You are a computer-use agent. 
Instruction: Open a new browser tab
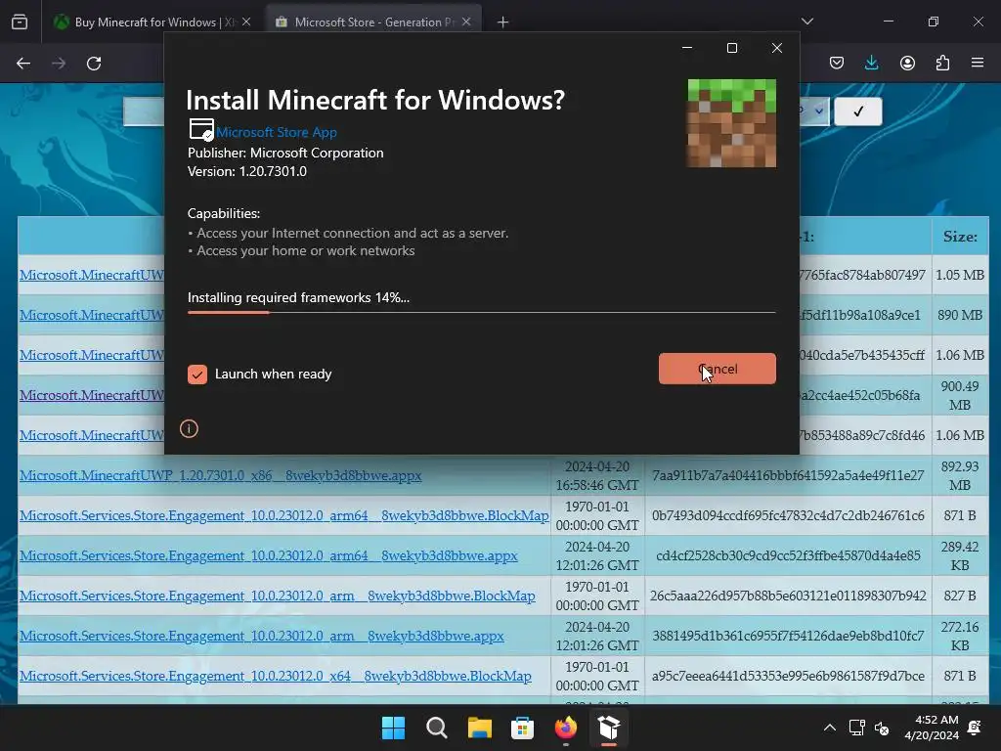tap(503, 22)
